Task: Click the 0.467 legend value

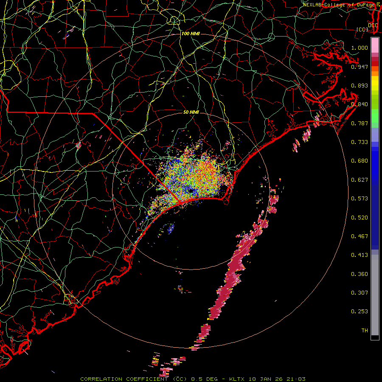Action: pyautogui.click(x=360, y=236)
